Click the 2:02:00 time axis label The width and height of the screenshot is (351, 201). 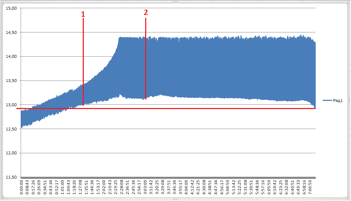pos(104,187)
